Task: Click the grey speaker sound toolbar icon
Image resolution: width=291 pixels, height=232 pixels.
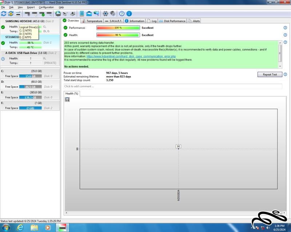Action: click(112, 13)
